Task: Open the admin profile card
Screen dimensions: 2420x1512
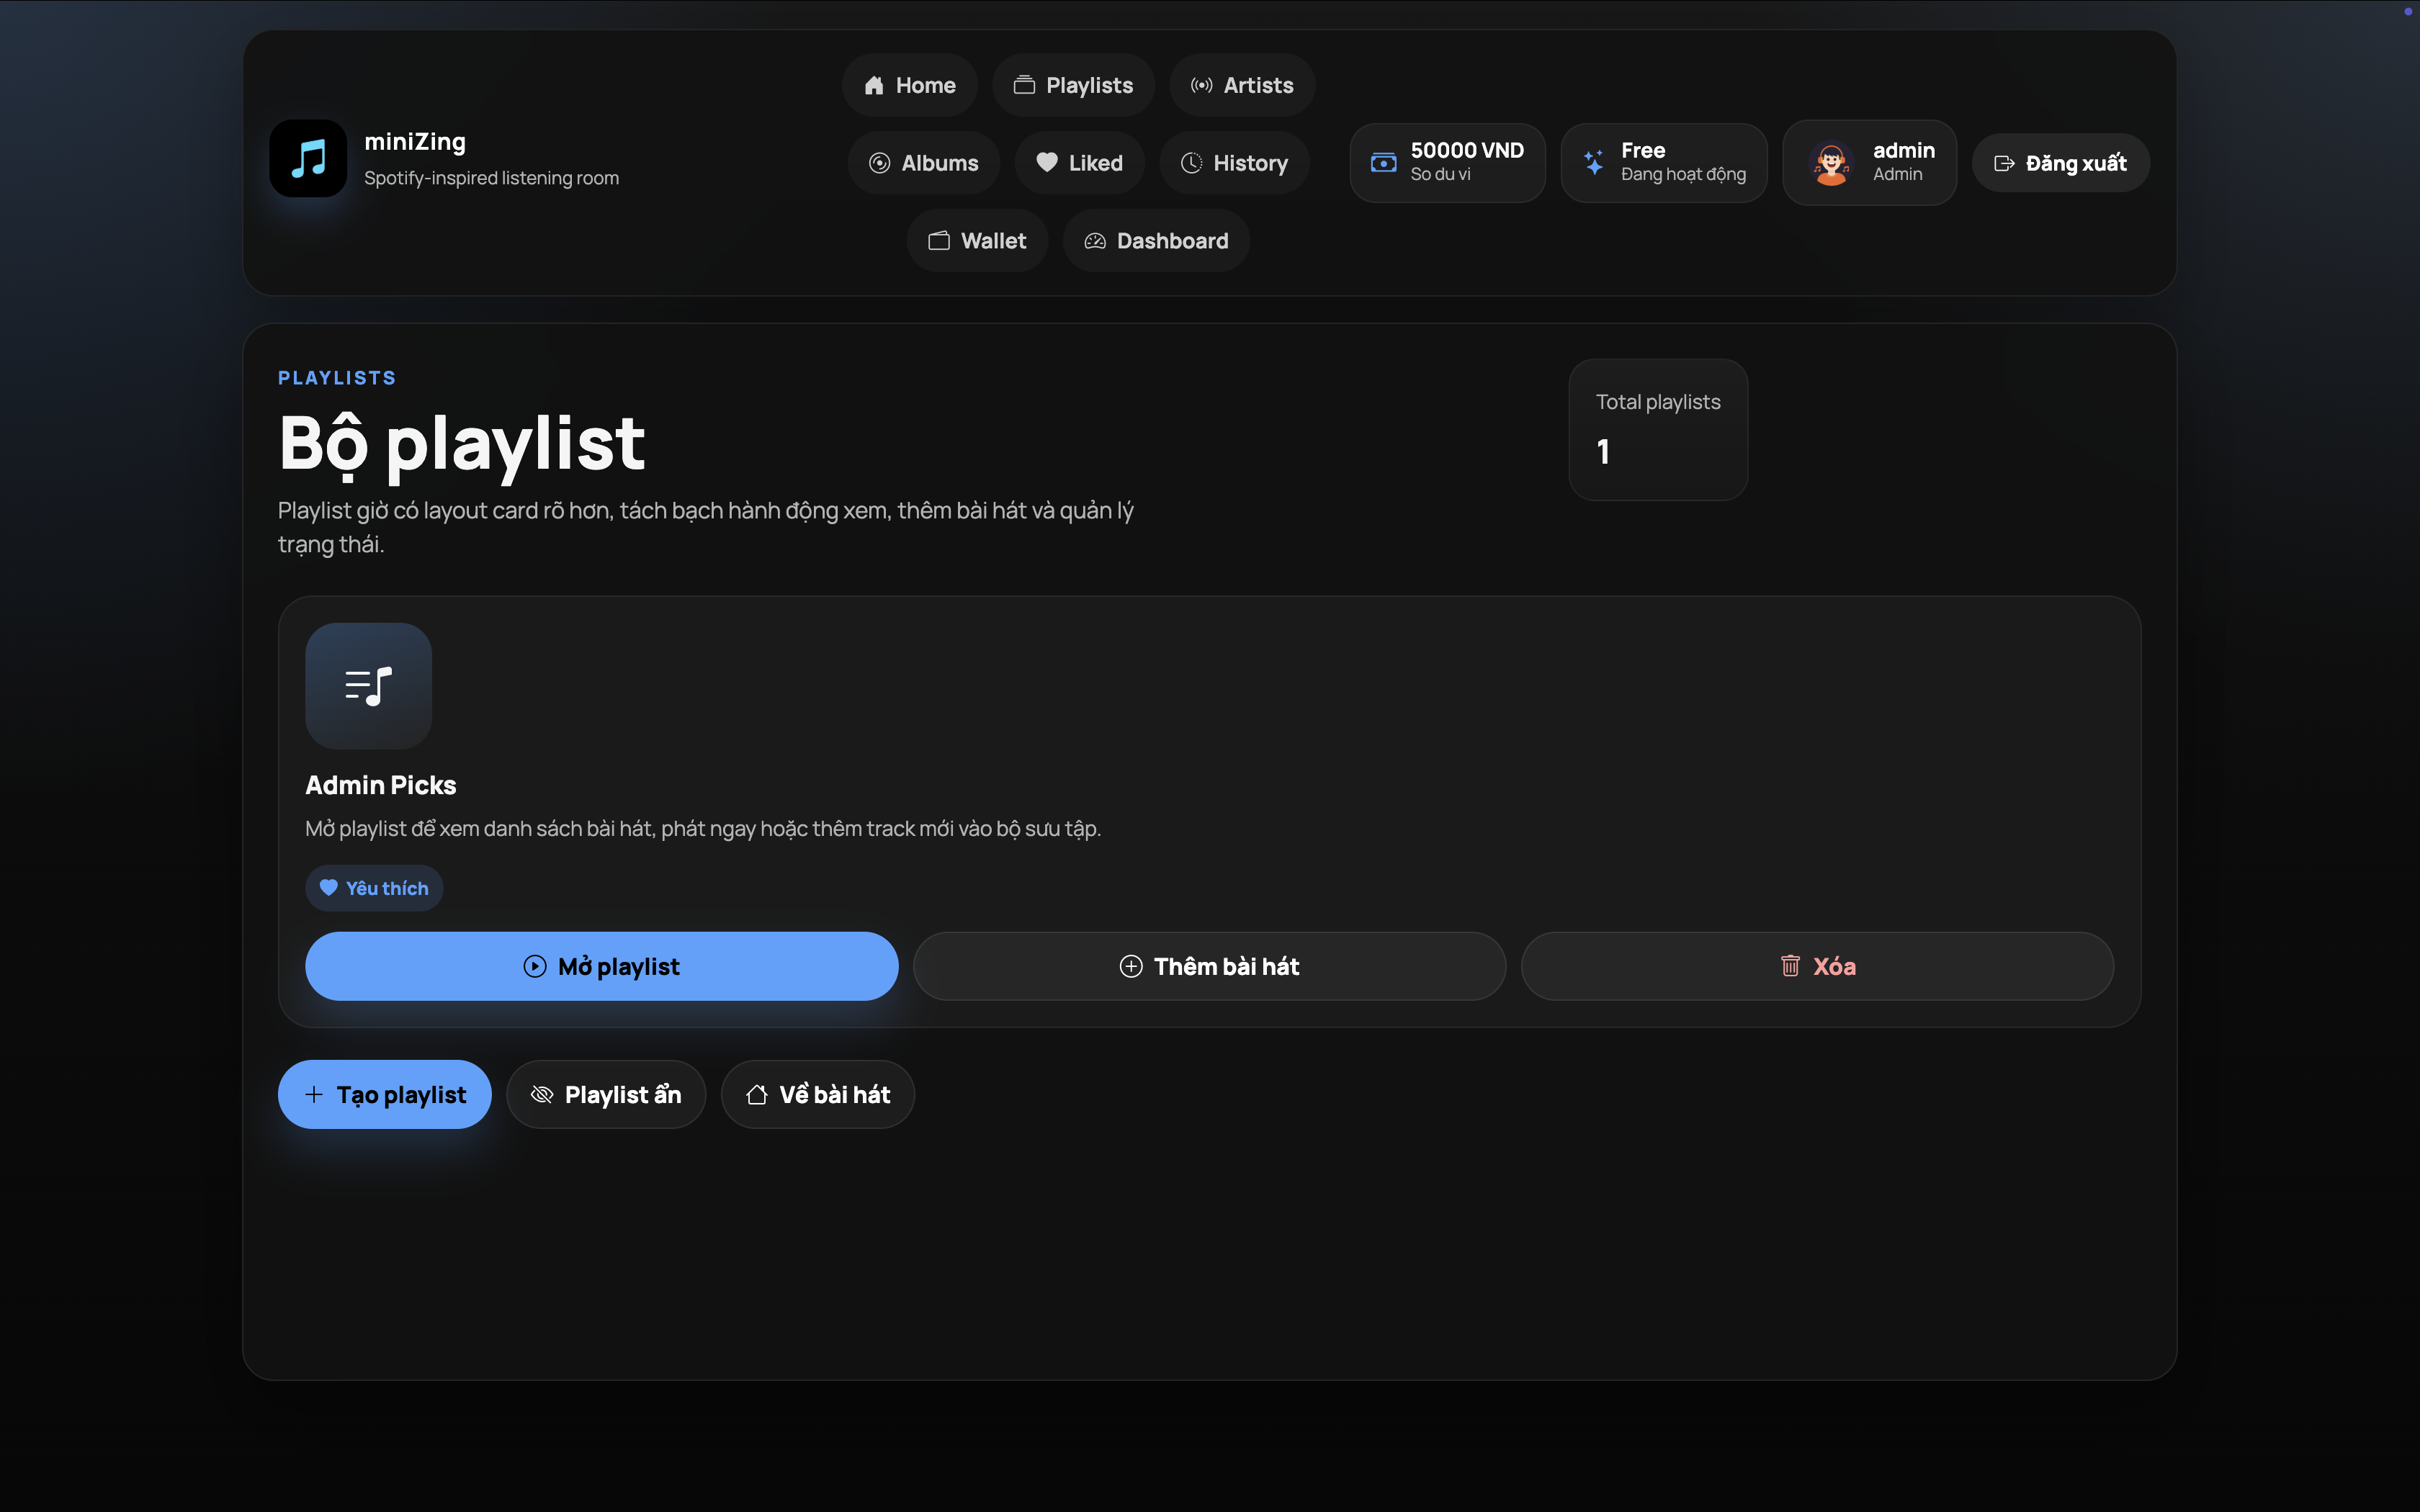Action: pos(1869,163)
